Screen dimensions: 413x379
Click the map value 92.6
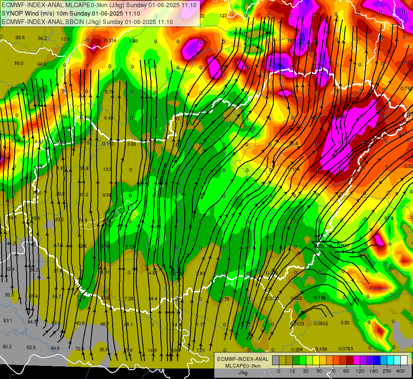[20, 37]
